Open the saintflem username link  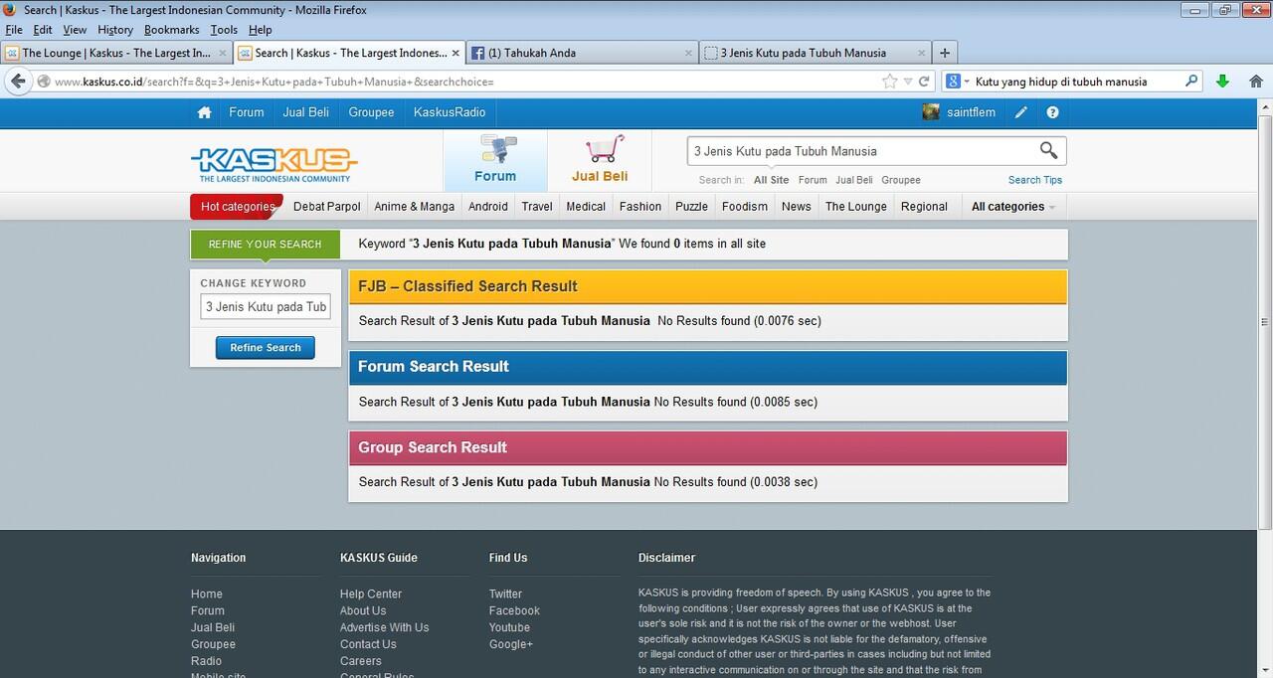(971, 112)
